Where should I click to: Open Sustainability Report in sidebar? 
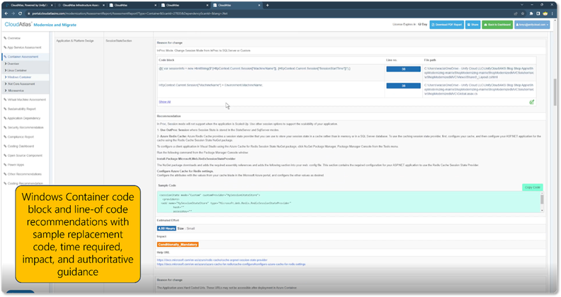[x=21, y=109]
